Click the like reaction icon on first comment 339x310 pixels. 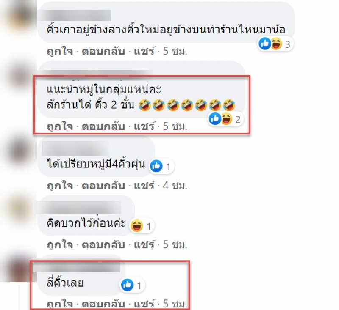[264, 44]
